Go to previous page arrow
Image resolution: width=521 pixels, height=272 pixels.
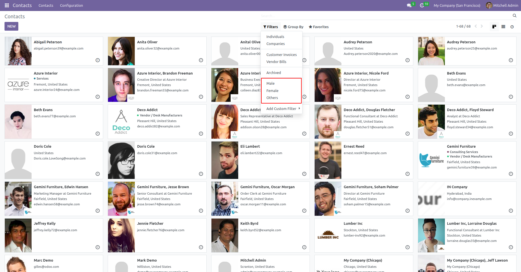(x=476, y=26)
